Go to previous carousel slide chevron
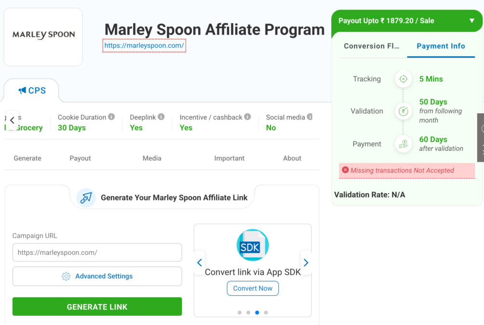The image size is (484, 325). point(200,263)
